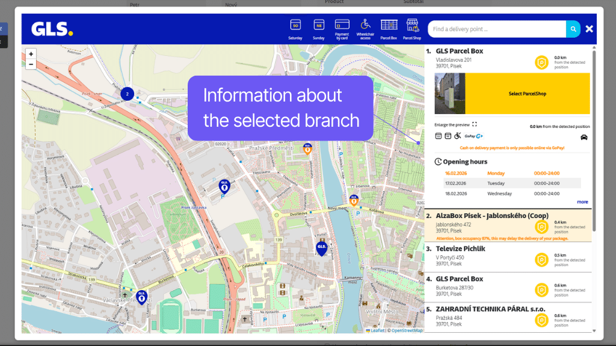Click yellow locate icon for Vladislavova 201

pyautogui.click(x=541, y=62)
